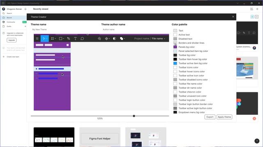Pick the Panels bg color swatch

175,47
